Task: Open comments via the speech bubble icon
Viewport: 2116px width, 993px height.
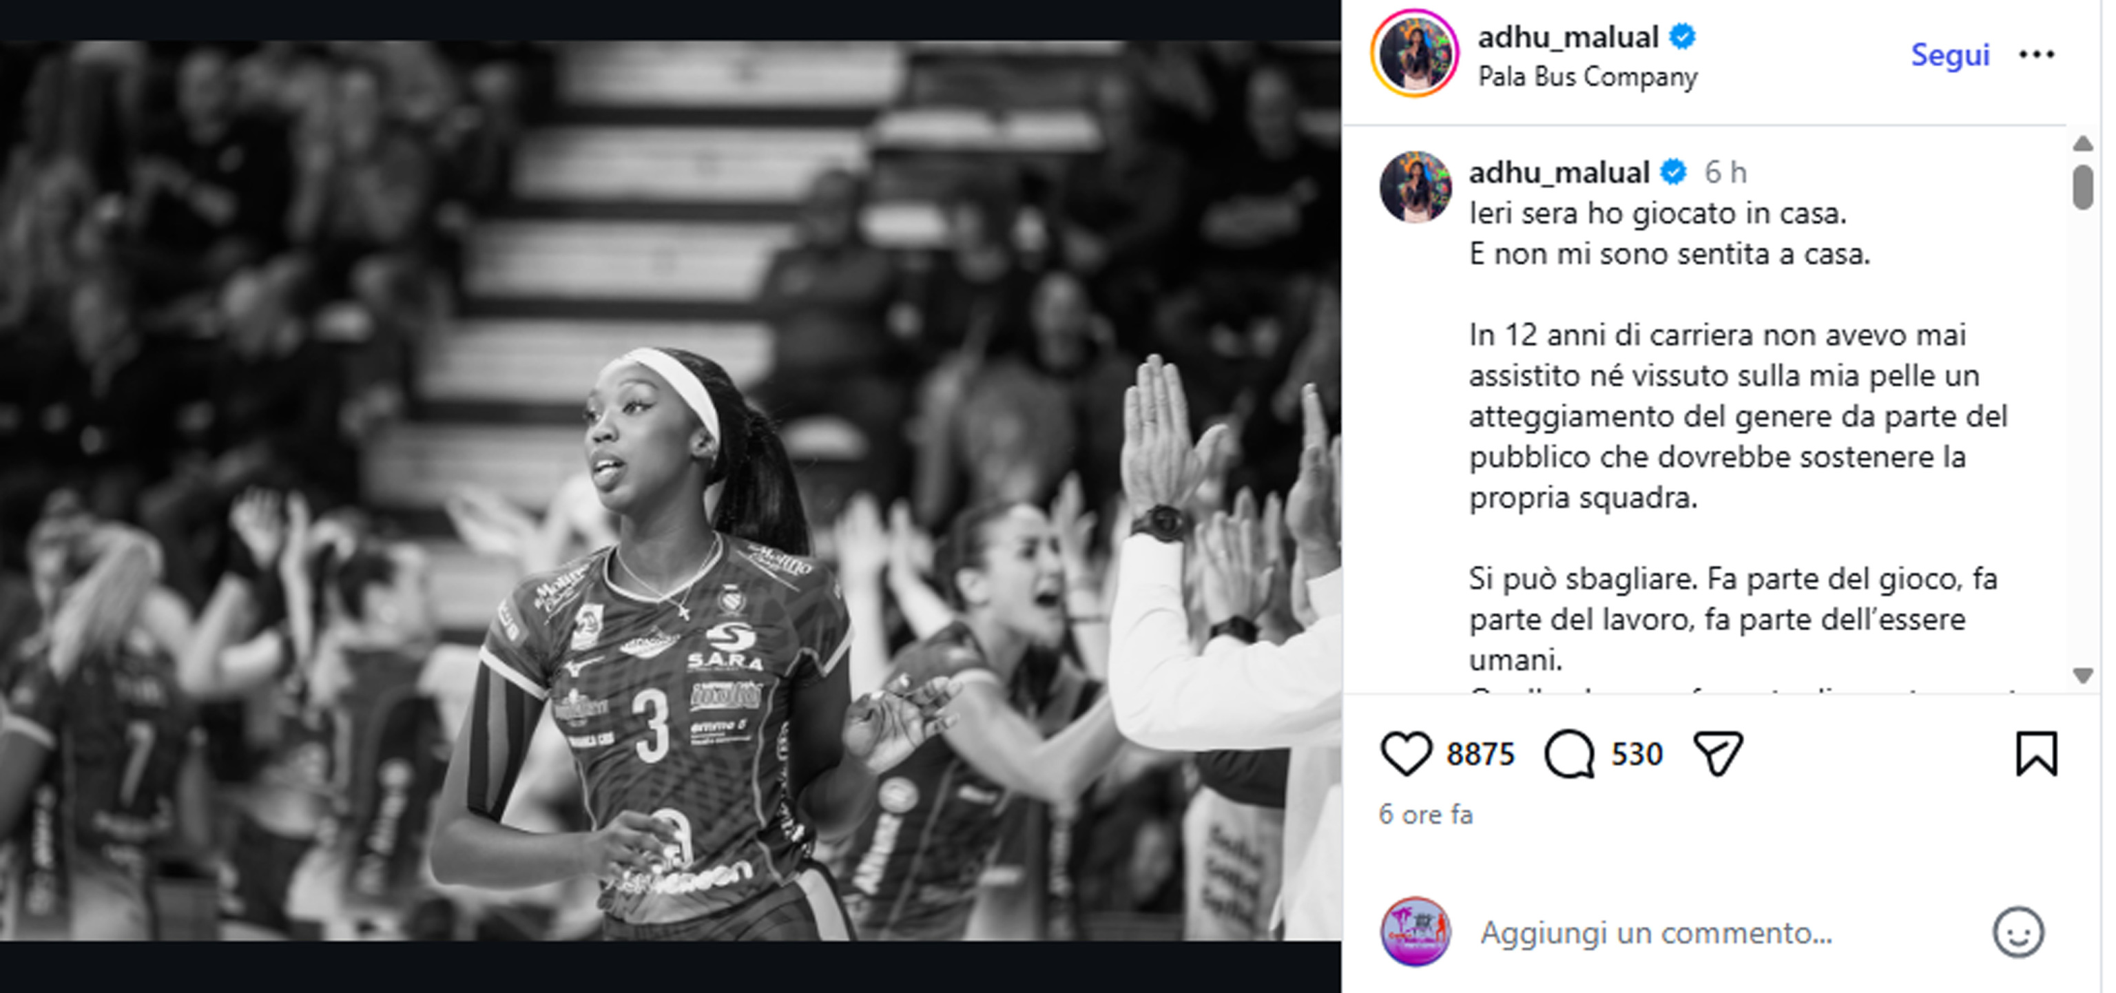Action: (x=1569, y=753)
